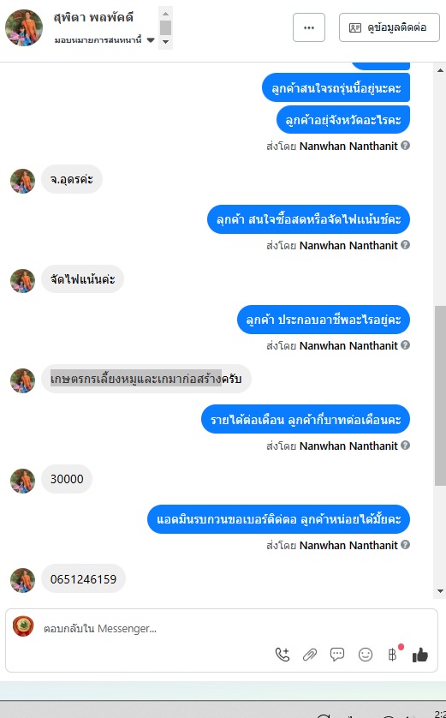Viewport: 446px width, 718px height.
Task: Click the conversation scrollbar thumb
Action: pyautogui.click(x=440, y=396)
